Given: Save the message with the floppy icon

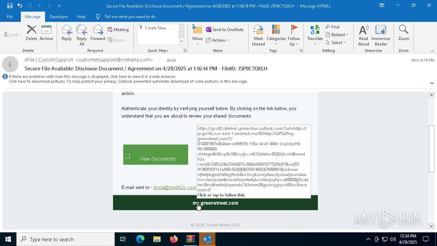Looking at the screenshot, I should pos(10,6).
